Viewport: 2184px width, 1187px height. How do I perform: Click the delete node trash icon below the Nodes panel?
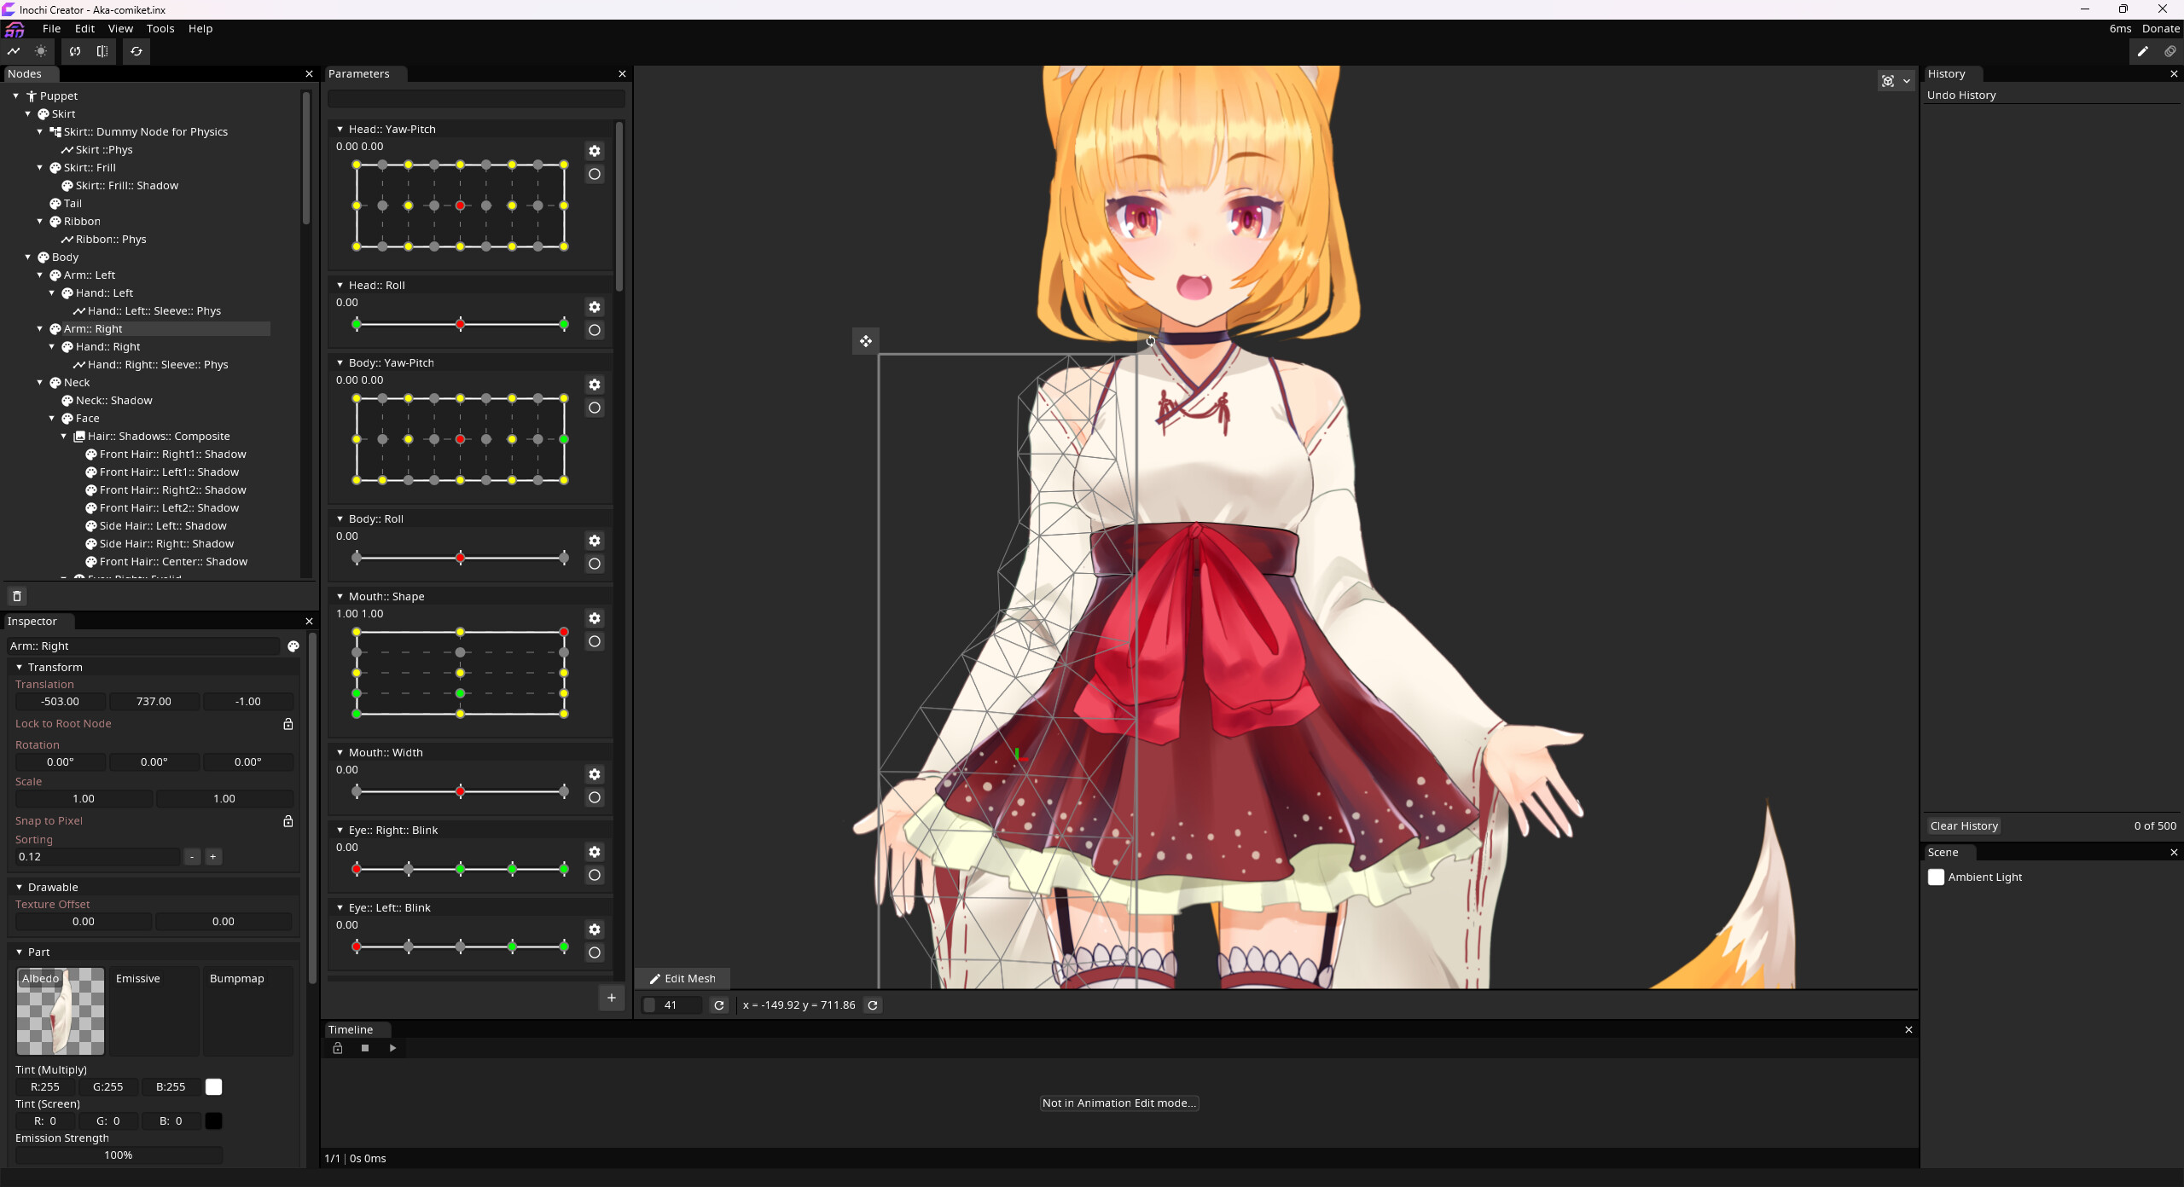point(17,596)
